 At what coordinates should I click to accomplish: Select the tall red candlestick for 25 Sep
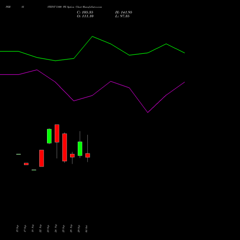(65, 147)
